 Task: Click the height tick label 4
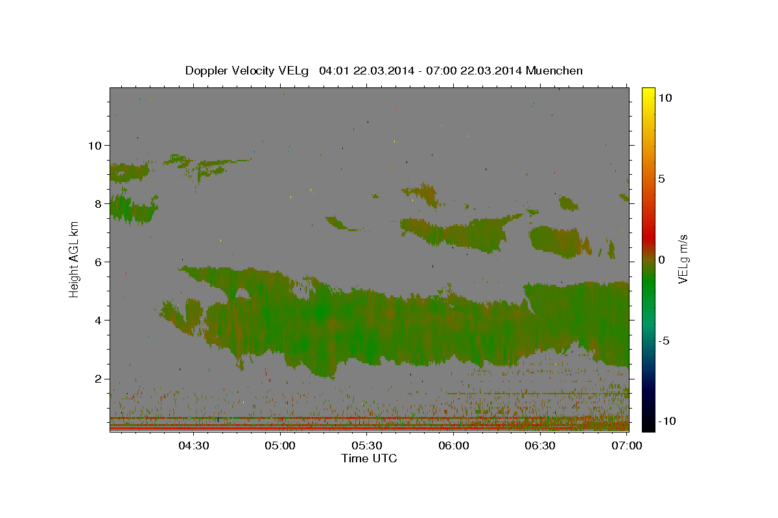[99, 320]
